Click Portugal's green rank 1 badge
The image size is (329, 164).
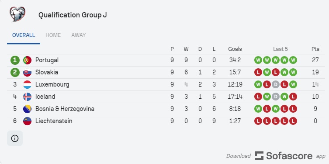(15, 60)
